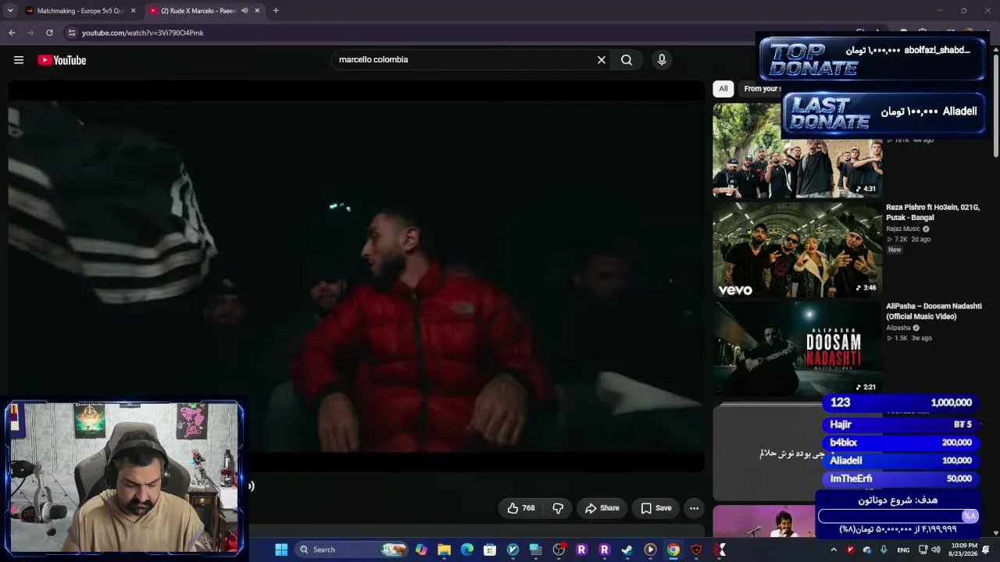Open the play-button media app in taskbar
Screen dimensions: 1000x562
[650, 550]
